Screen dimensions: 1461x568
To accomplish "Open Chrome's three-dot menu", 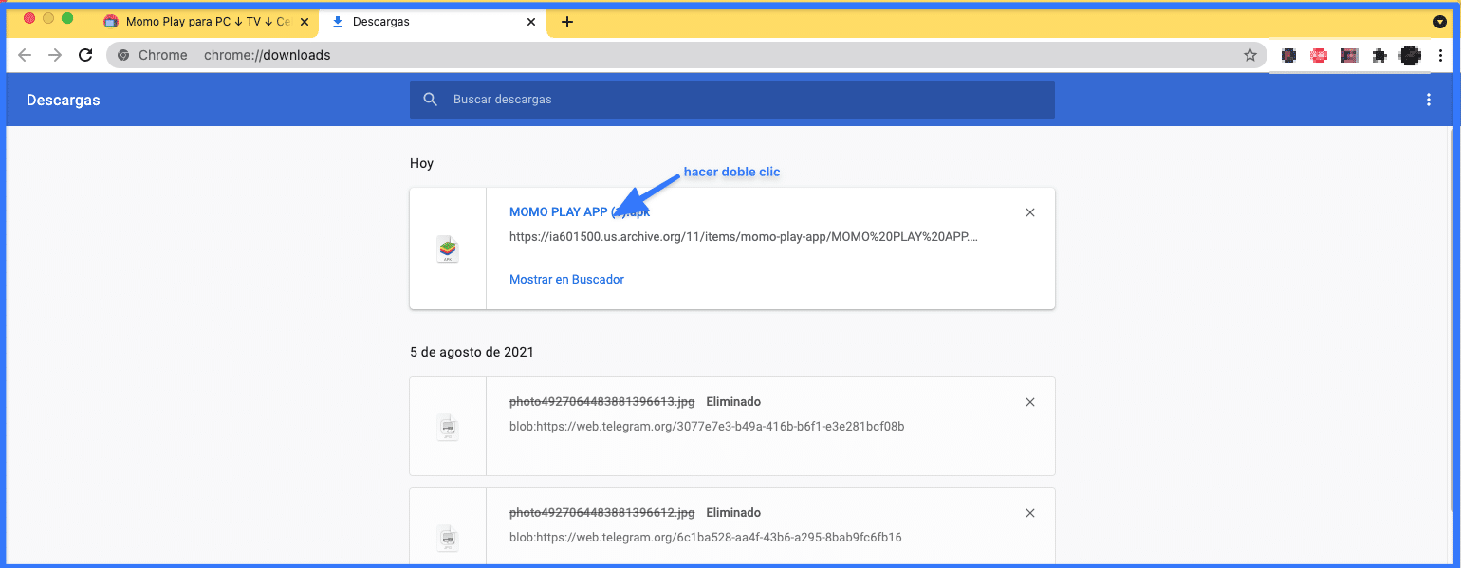I will 1440,56.
